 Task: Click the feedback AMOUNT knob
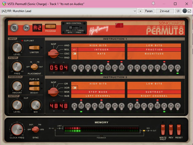17,86
